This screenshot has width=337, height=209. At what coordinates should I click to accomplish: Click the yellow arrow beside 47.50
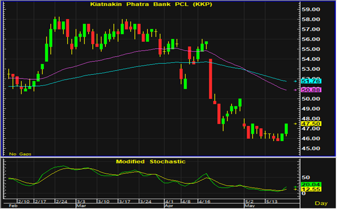(x=295, y=124)
